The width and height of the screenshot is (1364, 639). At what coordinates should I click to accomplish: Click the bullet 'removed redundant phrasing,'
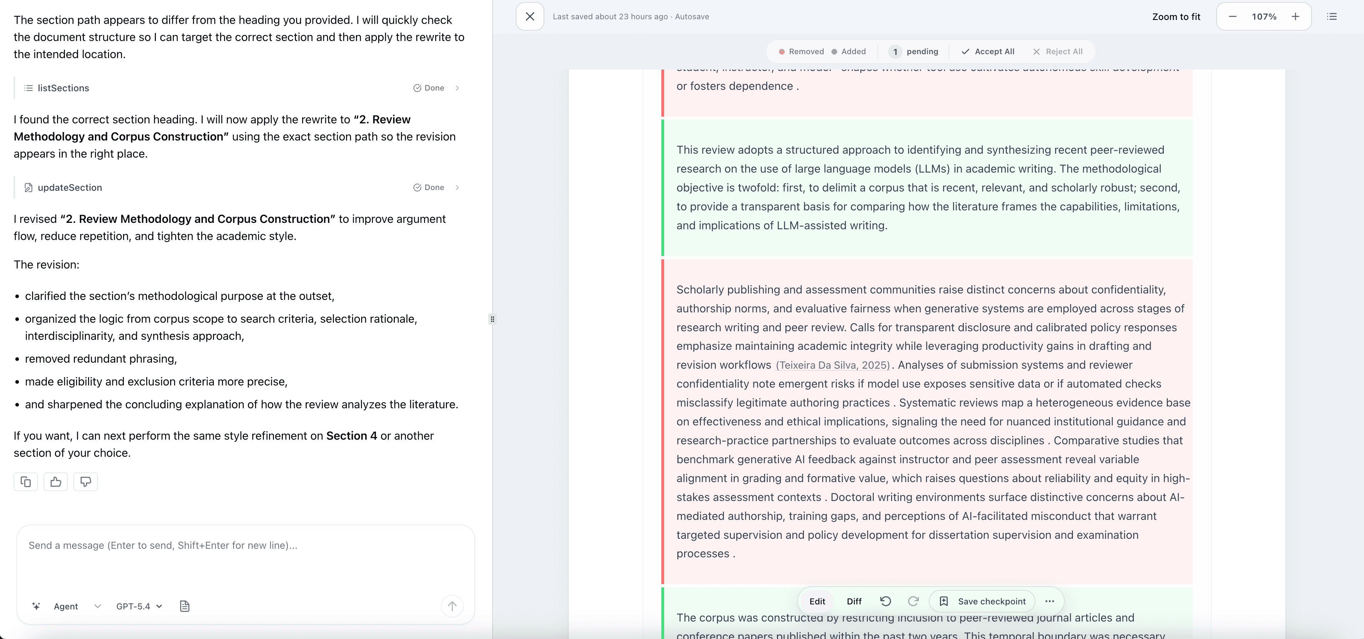tap(101, 359)
